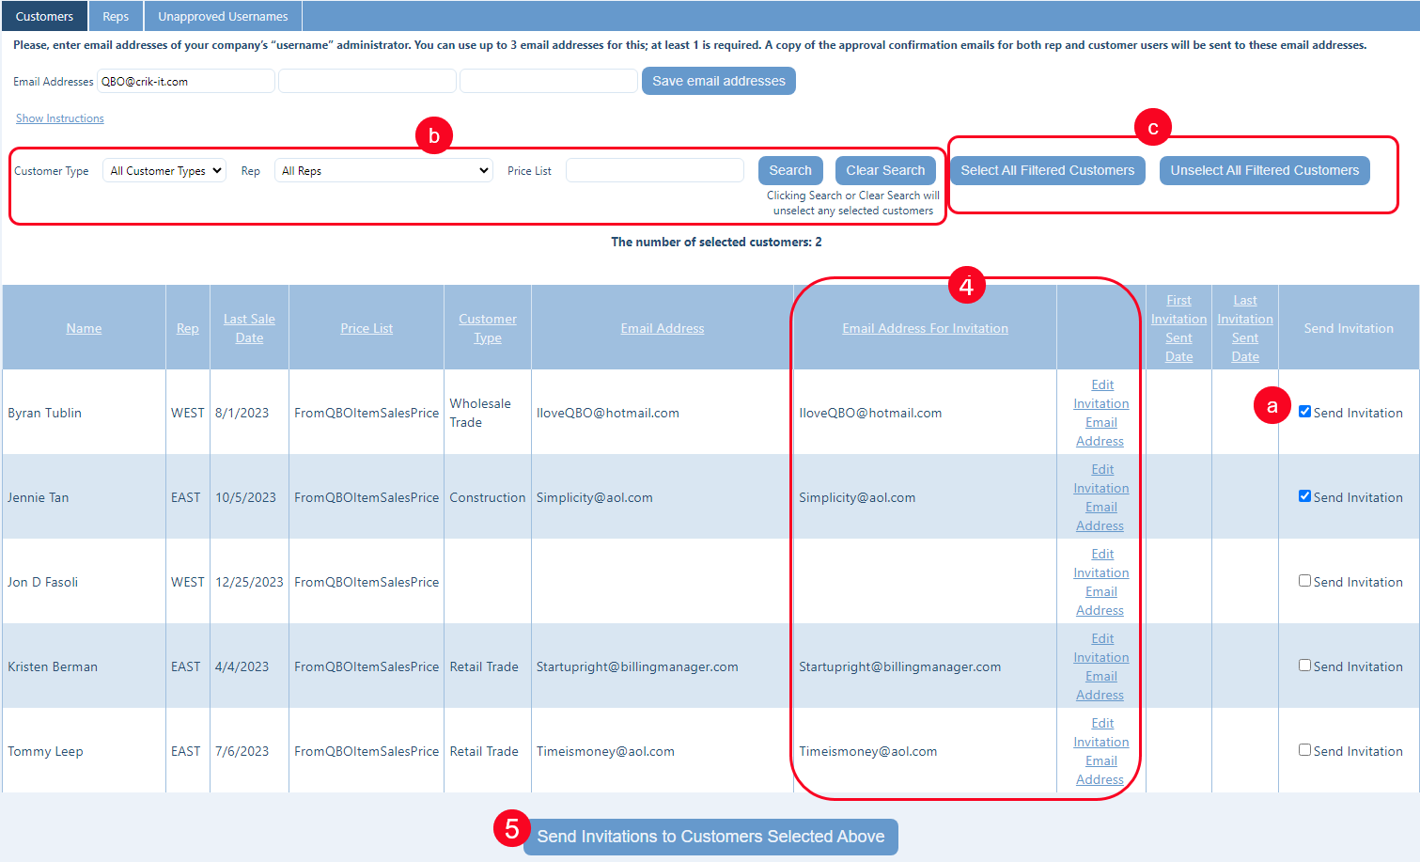Expand the Customer Type dropdown

click(164, 170)
